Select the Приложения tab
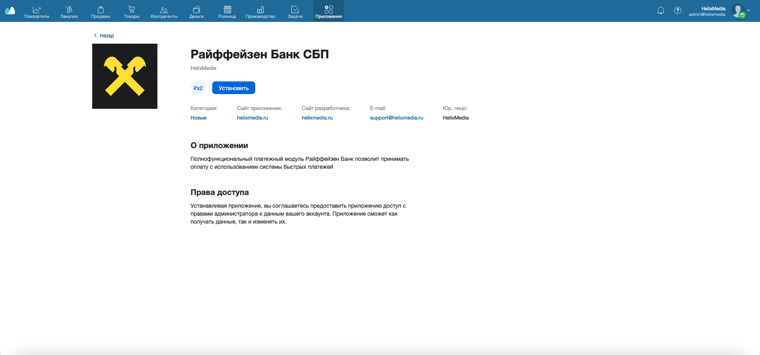This screenshot has height=355, width=760. click(x=329, y=11)
